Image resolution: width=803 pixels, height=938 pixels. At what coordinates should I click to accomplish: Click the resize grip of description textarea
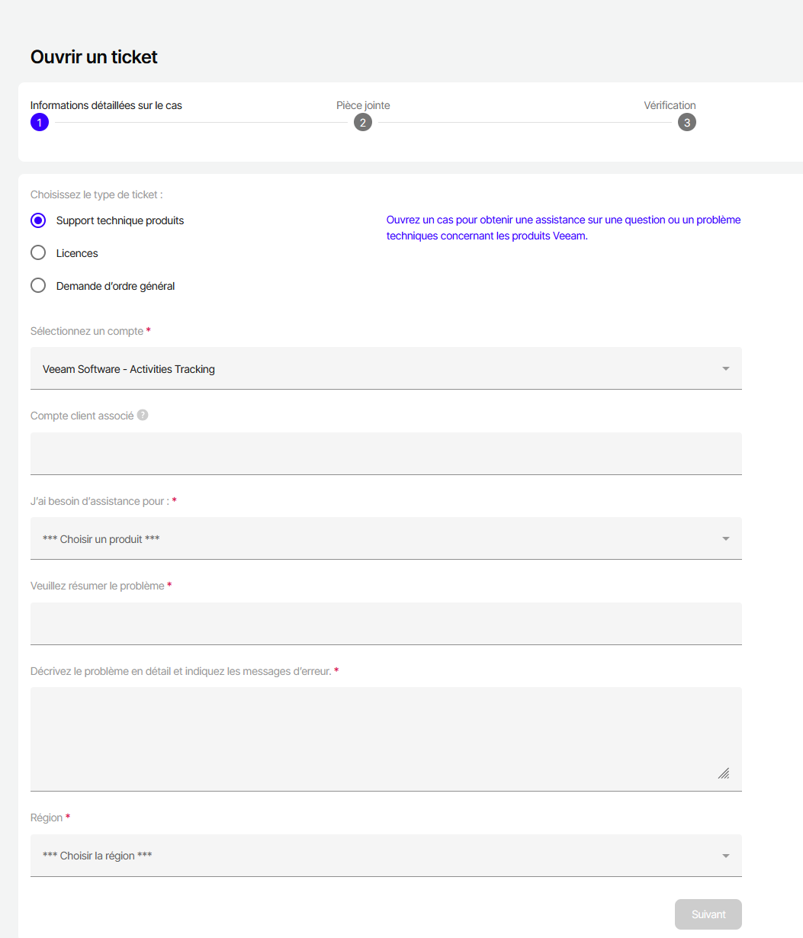(724, 773)
